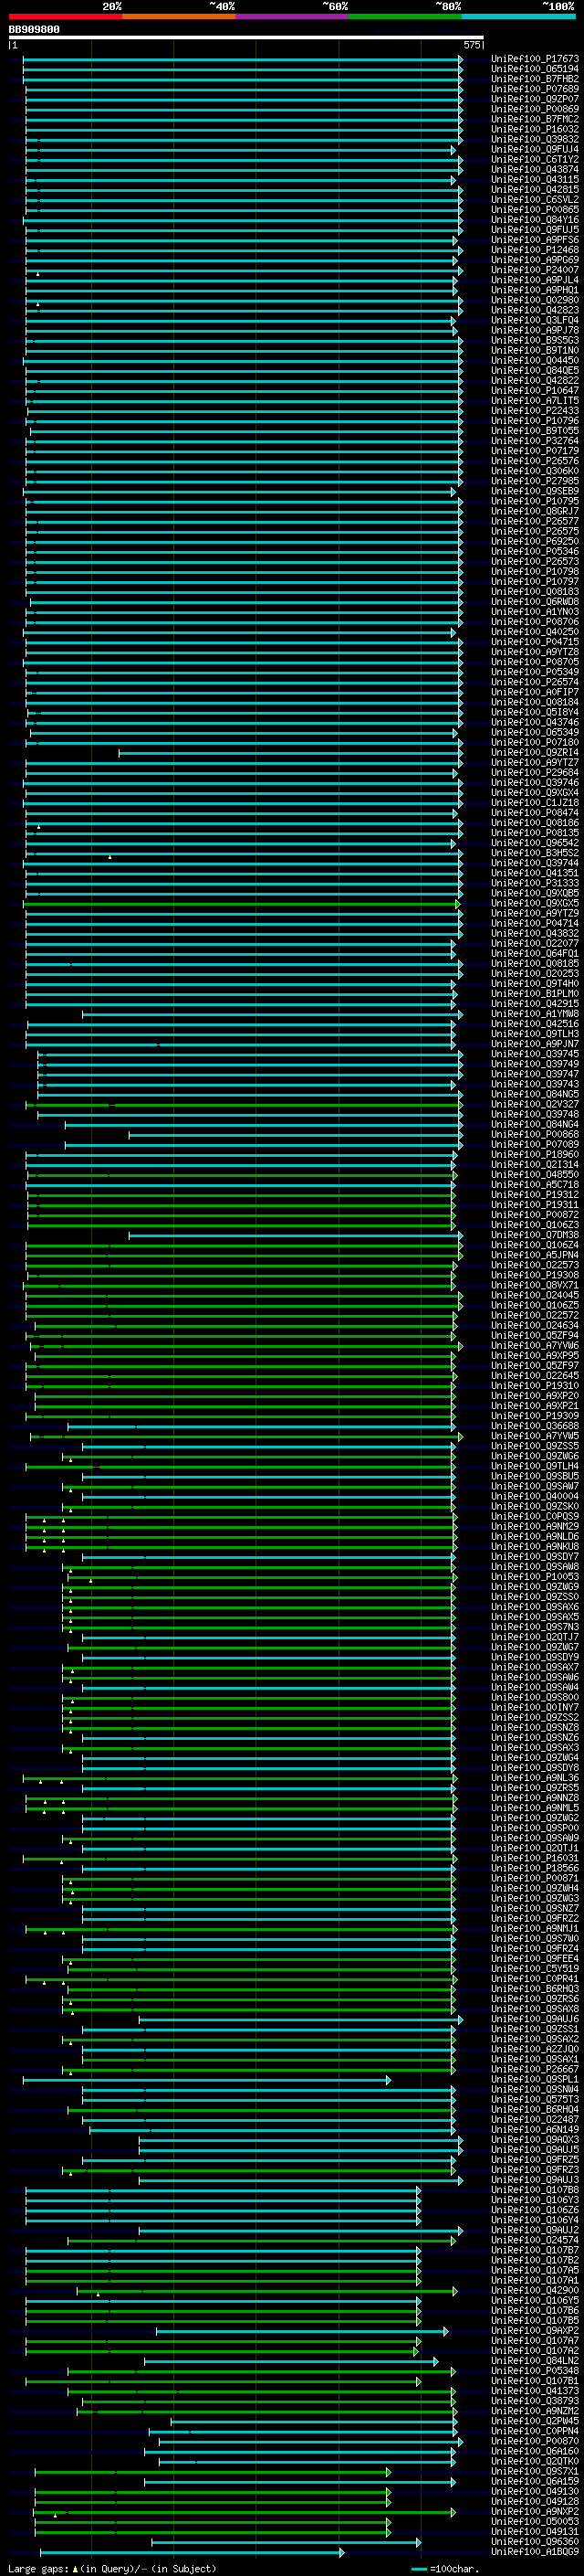Click label UniRef100_Q9AUJ2
This screenshot has width=584, height=2576.
(x=535, y=2229)
